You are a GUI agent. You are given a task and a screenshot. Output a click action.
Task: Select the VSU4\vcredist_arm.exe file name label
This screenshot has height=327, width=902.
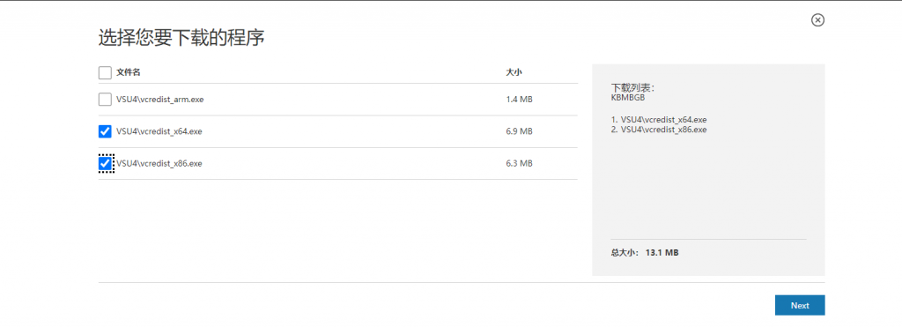pos(160,100)
